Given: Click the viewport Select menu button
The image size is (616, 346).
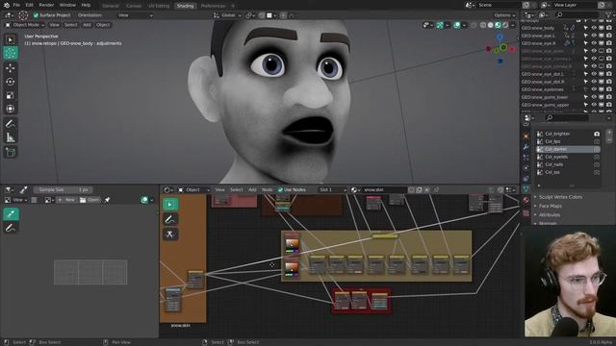Looking at the screenshot, I should pyautogui.click(x=70, y=25).
